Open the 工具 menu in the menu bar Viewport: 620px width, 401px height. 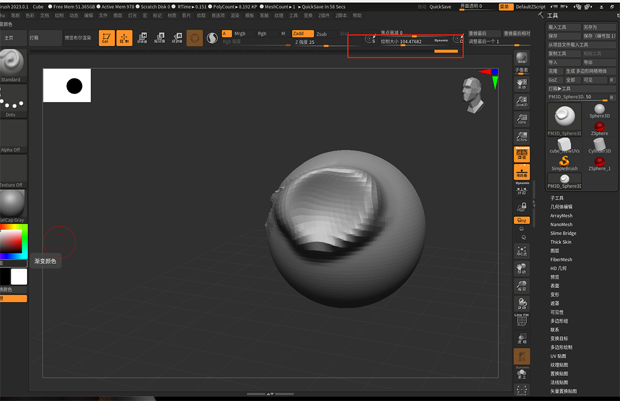pos(293,15)
